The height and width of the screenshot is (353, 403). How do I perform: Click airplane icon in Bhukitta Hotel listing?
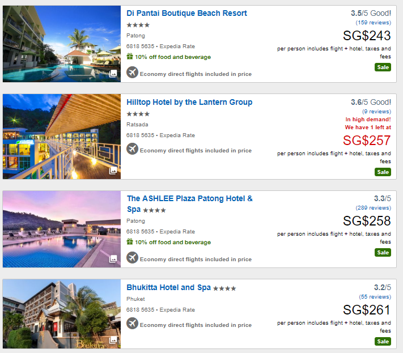point(132,324)
